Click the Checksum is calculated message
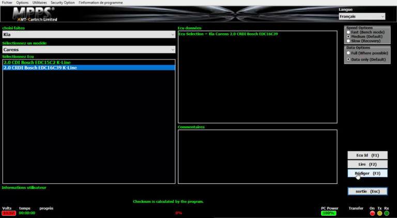 pos(168,201)
